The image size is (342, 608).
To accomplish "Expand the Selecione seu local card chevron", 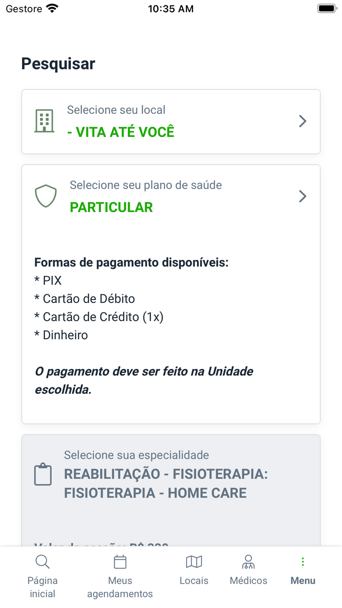I will click(x=302, y=121).
